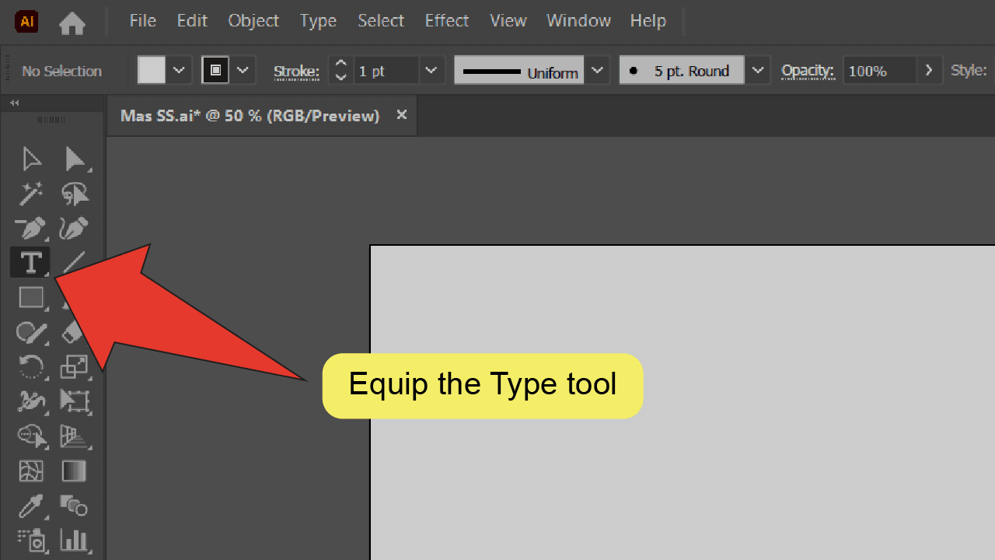Pick the Eyedropper tool
Screen dimensions: 995x560
31,506
